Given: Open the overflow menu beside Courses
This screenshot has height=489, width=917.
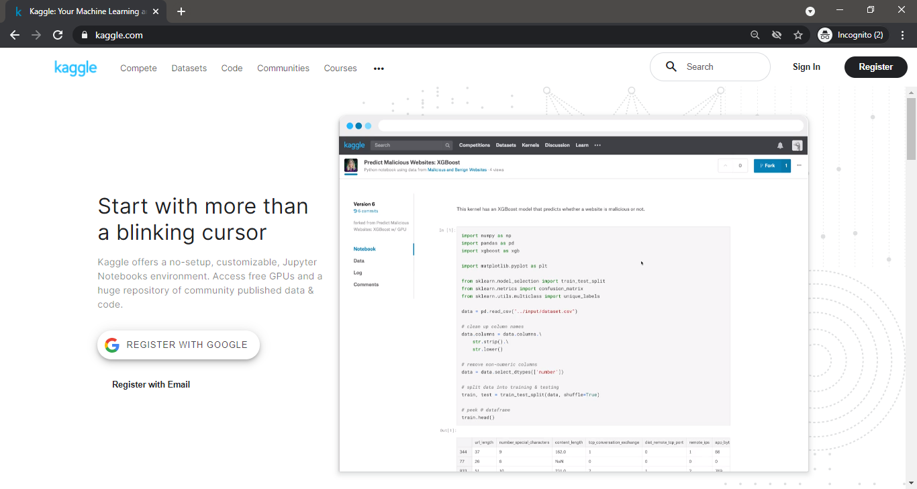Looking at the screenshot, I should click(379, 68).
